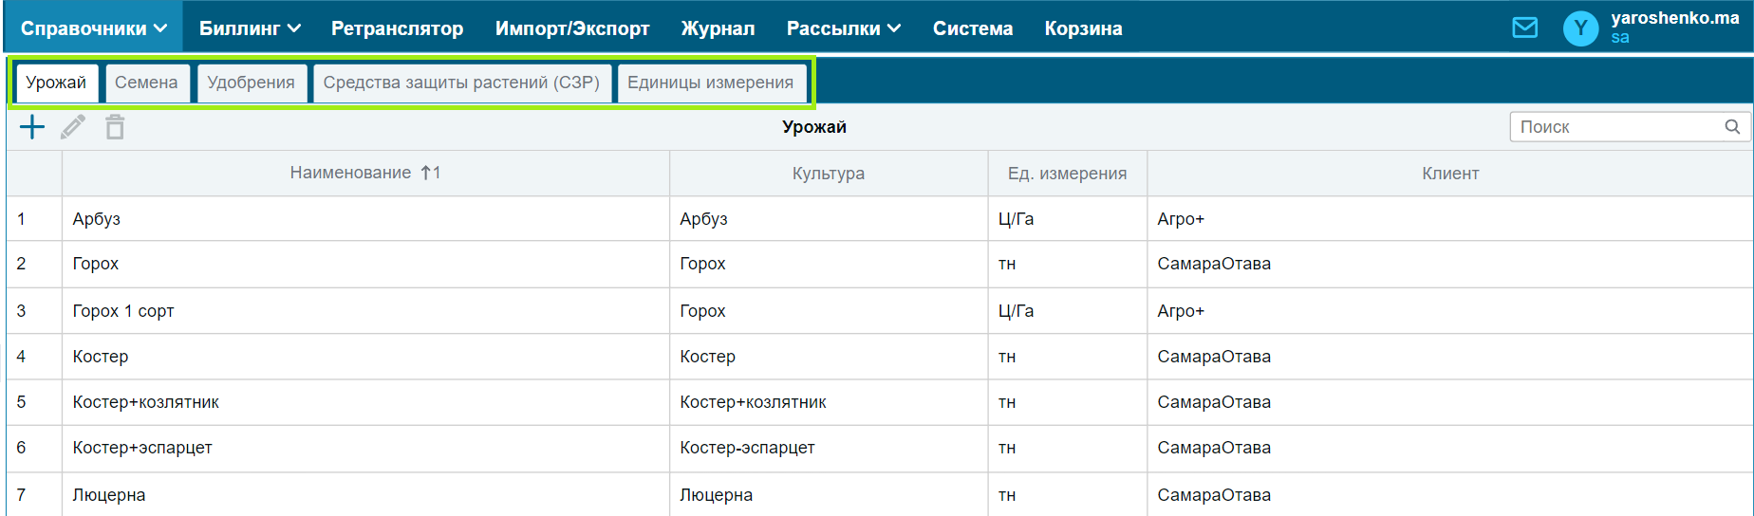Sort by the Наименование ascending arrow

tap(431, 173)
